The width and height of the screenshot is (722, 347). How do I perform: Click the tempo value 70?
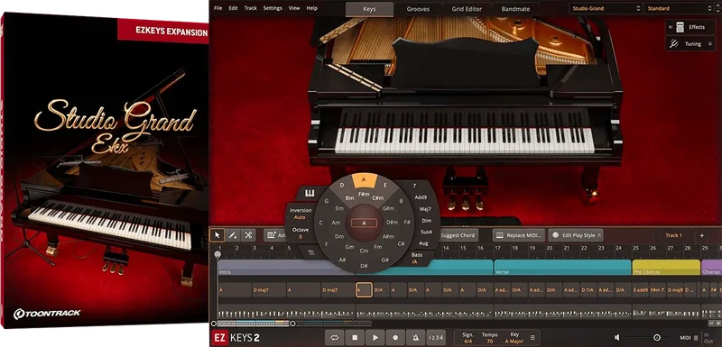[489, 341]
